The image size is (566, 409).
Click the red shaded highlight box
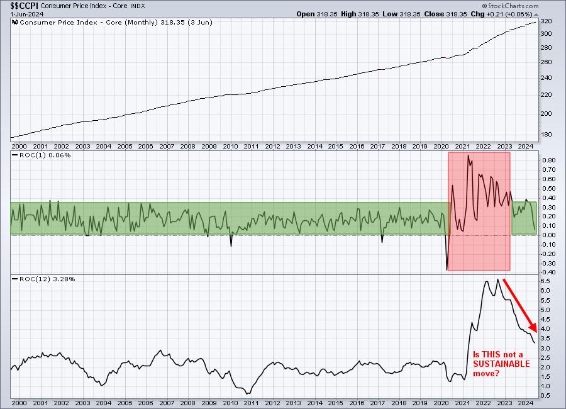pyautogui.click(x=479, y=211)
